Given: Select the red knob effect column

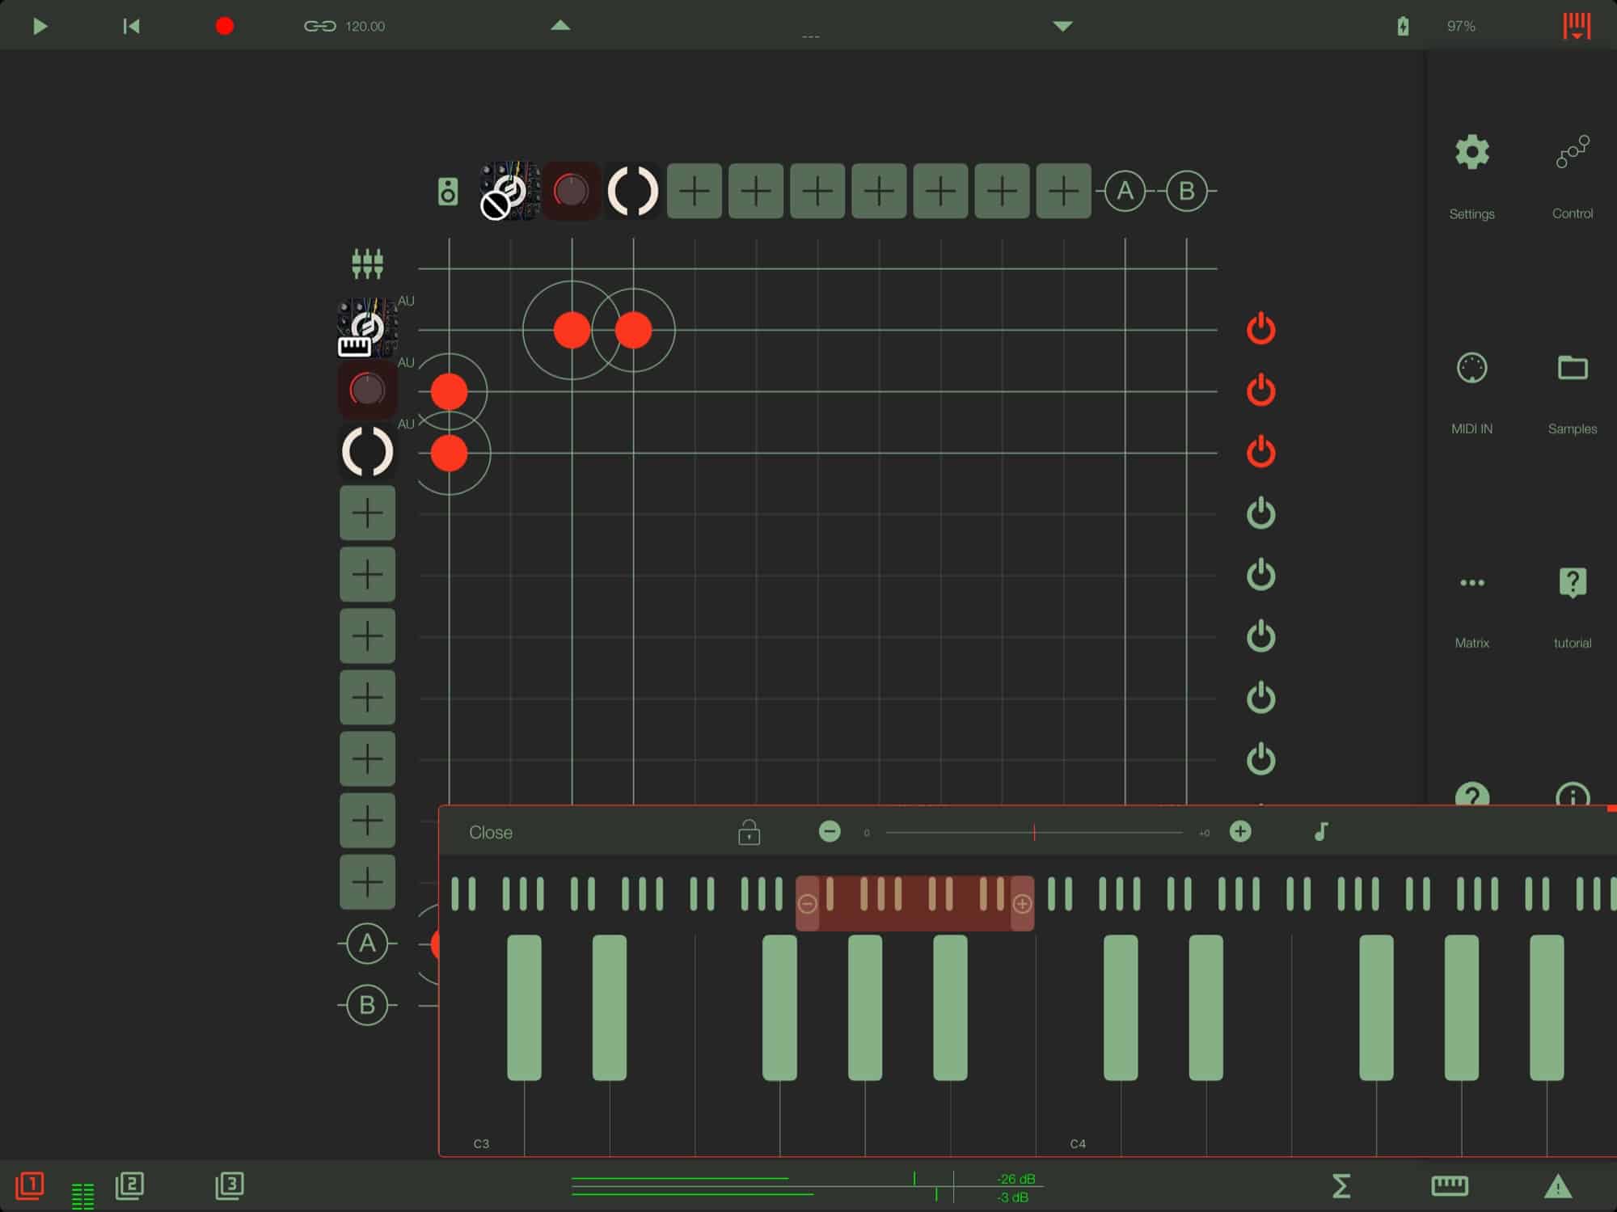Looking at the screenshot, I should coord(572,191).
